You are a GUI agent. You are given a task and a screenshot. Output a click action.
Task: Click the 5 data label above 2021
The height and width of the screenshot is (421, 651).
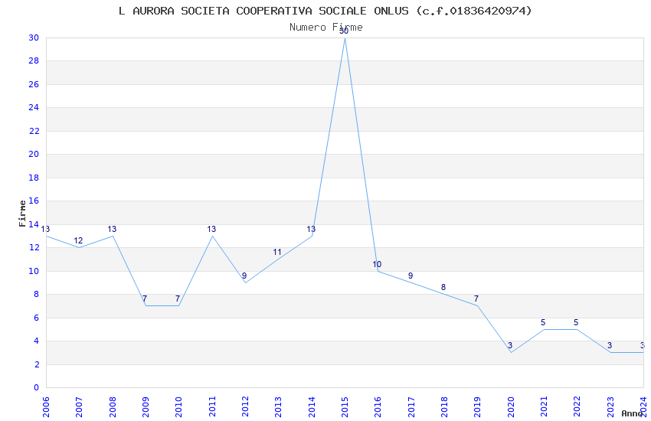click(x=543, y=323)
